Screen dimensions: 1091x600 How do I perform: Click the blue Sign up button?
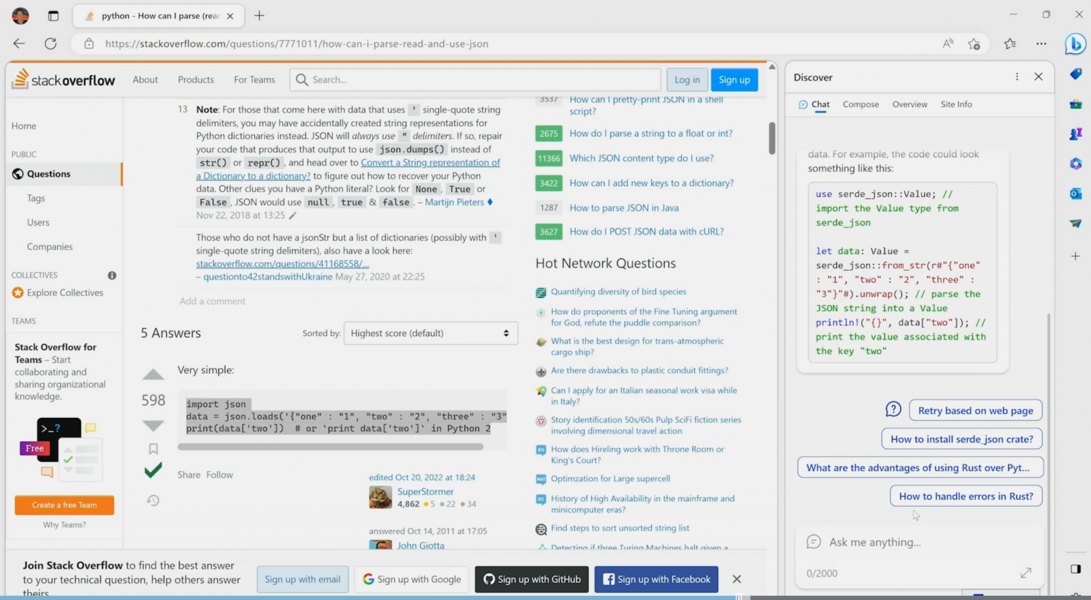pos(734,80)
